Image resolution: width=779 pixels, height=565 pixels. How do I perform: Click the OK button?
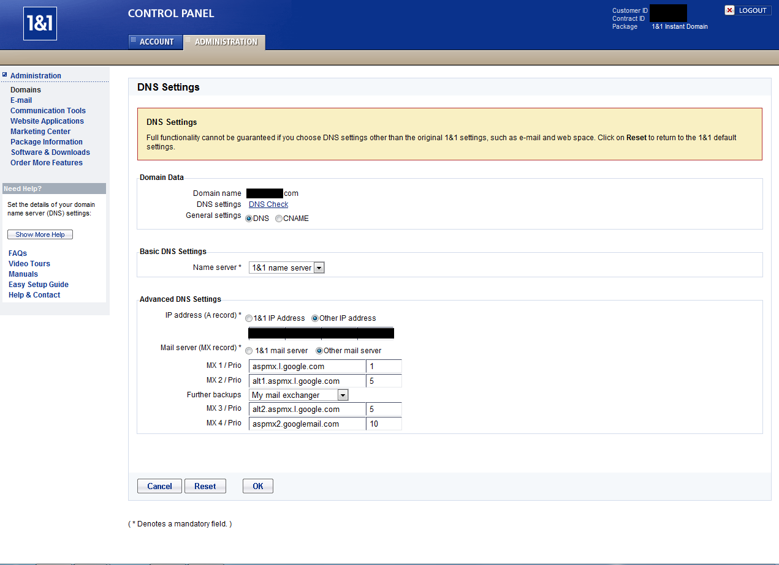coord(258,486)
